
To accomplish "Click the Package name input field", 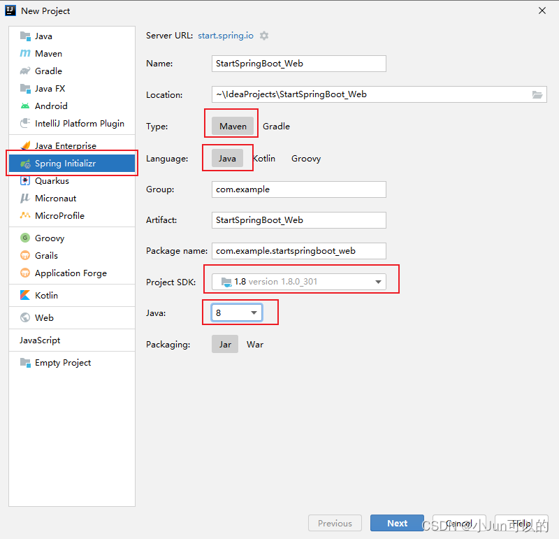I will click(299, 251).
